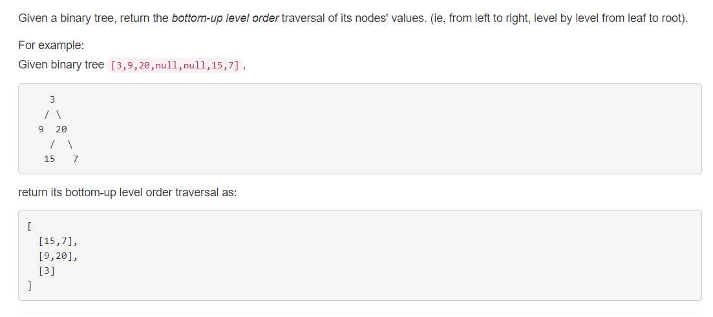Click the inline code [3,9,20,null,null,15,7]
The image size is (713, 317).
(176, 65)
